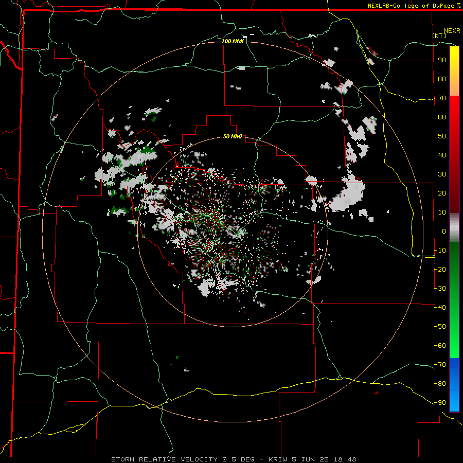Click the 50 NMI range ring label
The width and height of the screenshot is (463, 463).
click(x=233, y=136)
